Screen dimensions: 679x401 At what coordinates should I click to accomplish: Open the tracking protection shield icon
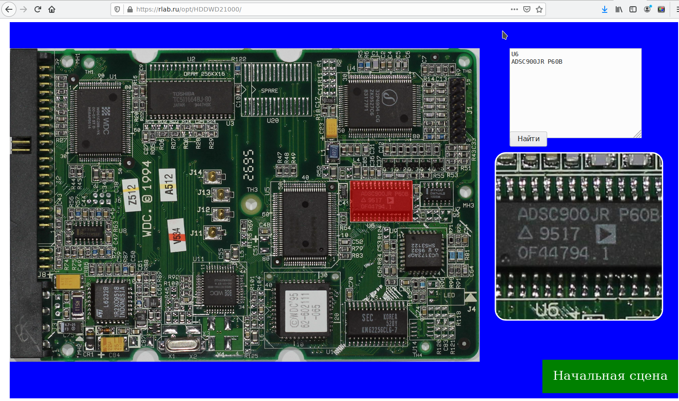click(117, 9)
